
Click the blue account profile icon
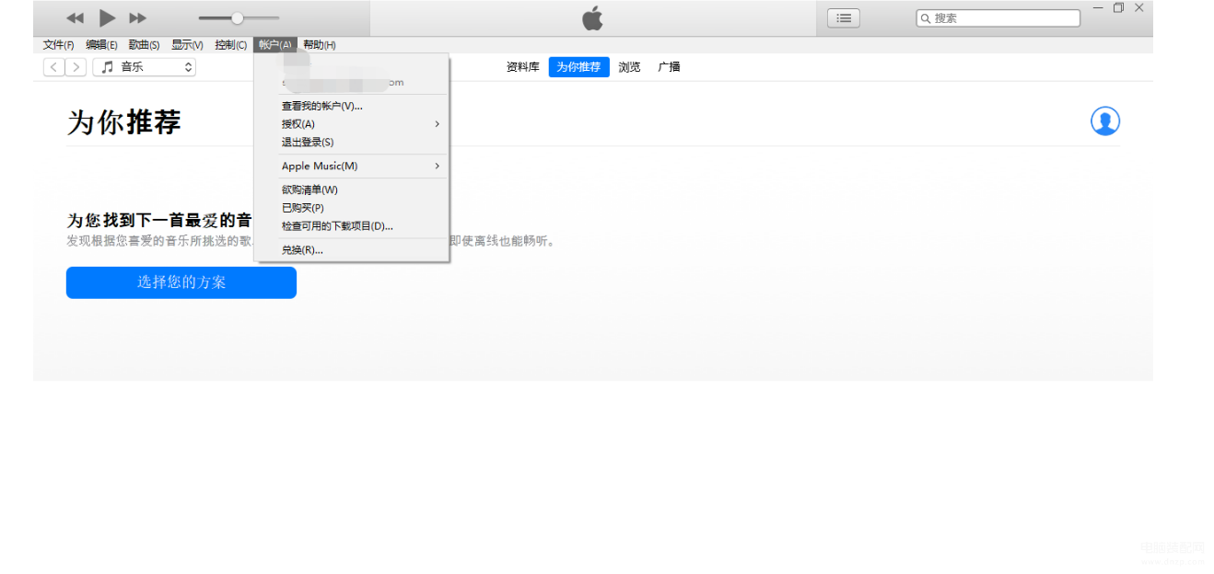[1104, 121]
